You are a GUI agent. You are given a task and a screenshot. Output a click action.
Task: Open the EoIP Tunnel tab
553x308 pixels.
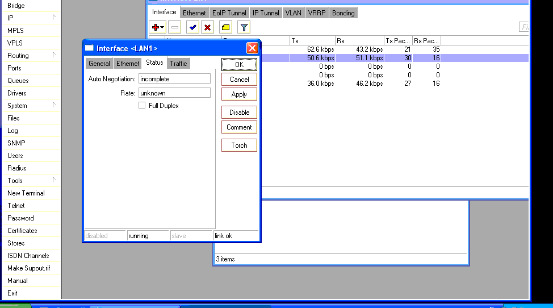[x=229, y=13]
